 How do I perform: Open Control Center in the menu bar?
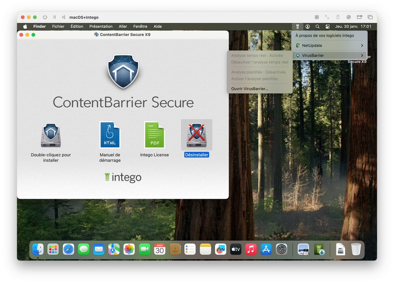(x=327, y=27)
